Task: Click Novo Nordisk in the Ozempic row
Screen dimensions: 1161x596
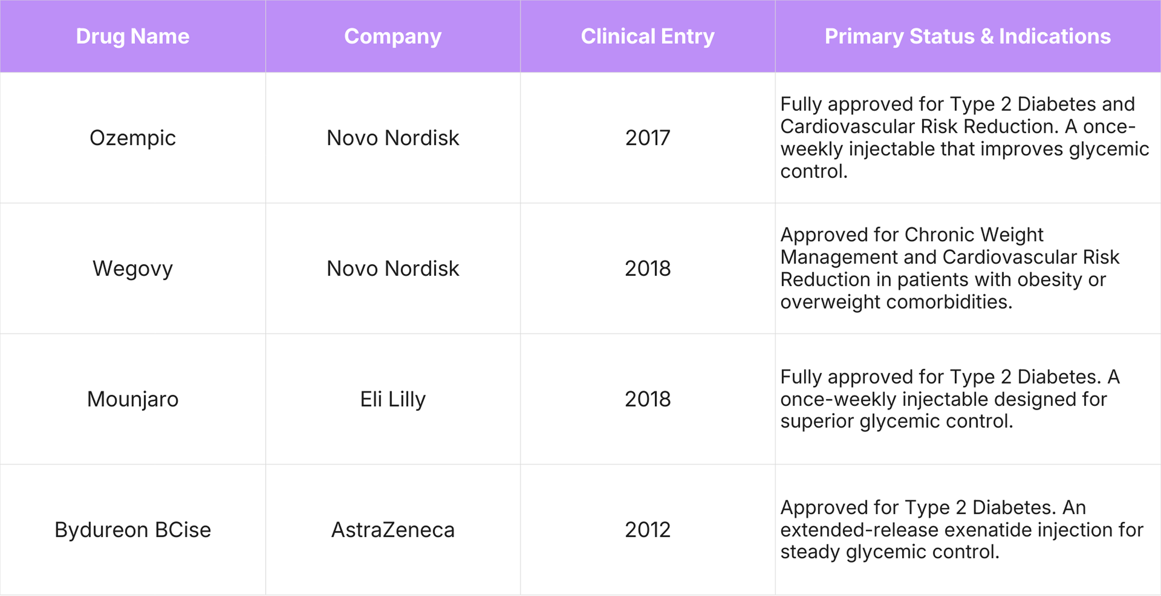Action: click(x=393, y=137)
